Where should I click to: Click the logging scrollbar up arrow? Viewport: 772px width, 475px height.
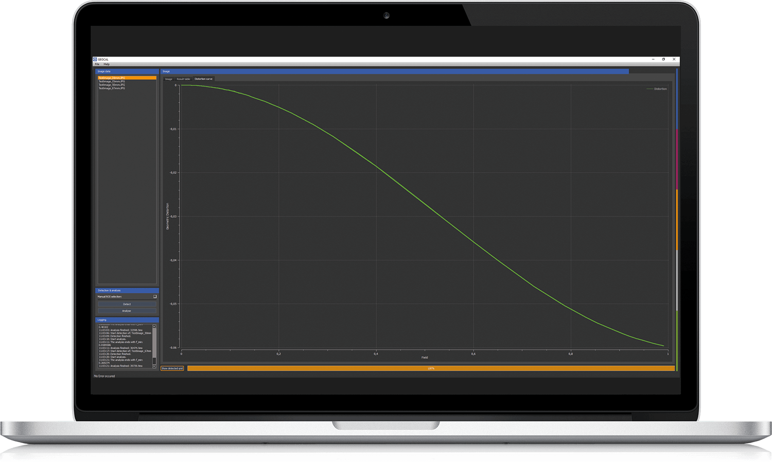(x=154, y=327)
